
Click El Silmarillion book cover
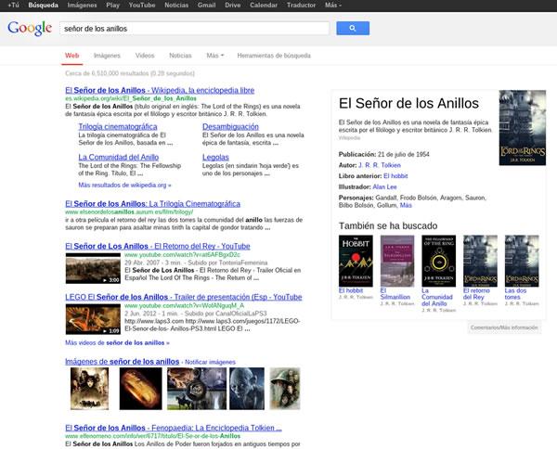tap(396, 260)
